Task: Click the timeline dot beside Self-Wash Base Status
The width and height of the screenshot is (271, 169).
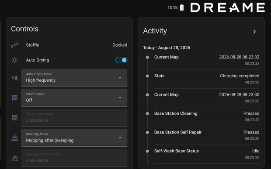Action: point(147,151)
